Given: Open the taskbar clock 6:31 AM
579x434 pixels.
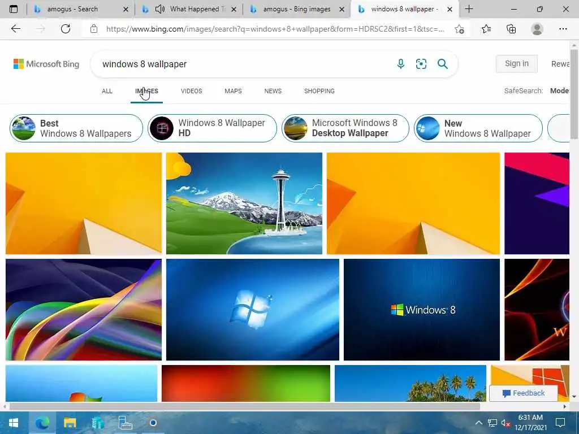Looking at the screenshot, I should pos(530,423).
